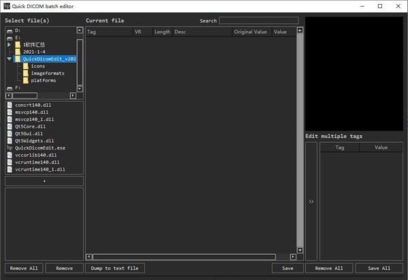
Task: Click the Qt5Gui.dll file icon
Action: (10, 134)
